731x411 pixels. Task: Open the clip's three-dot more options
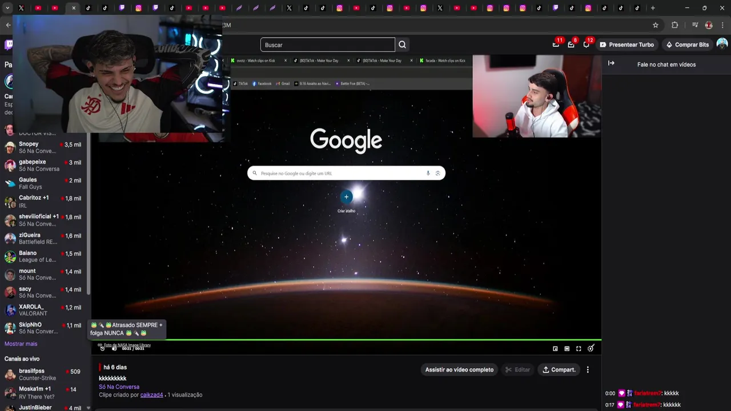(588, 370)
